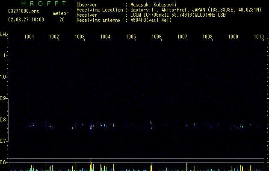Click the meteor count value 20
The width and height of the screenshot is (269, 171).
(62, 20)
